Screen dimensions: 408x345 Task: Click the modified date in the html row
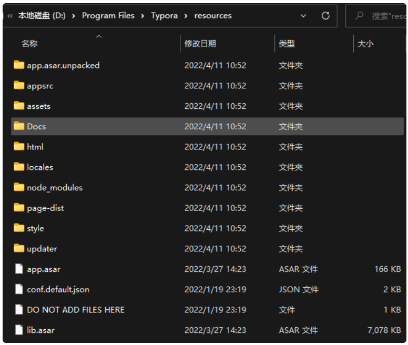click(215, 147)
